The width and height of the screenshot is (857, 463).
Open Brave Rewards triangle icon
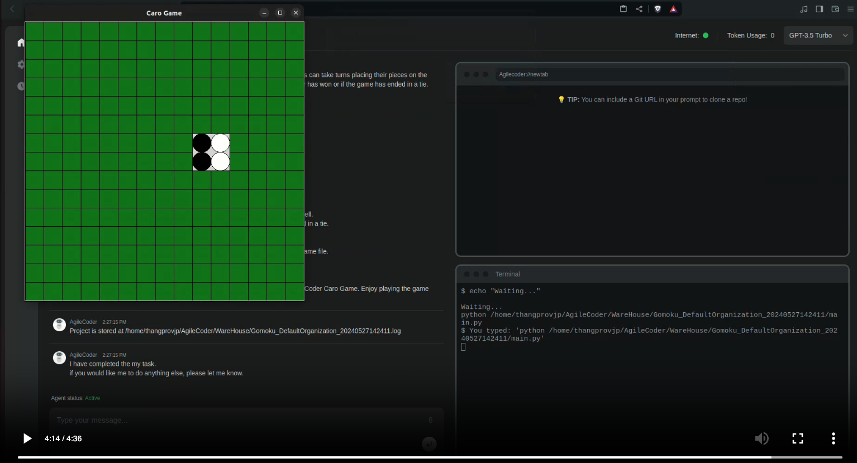[x=673, y=9]
